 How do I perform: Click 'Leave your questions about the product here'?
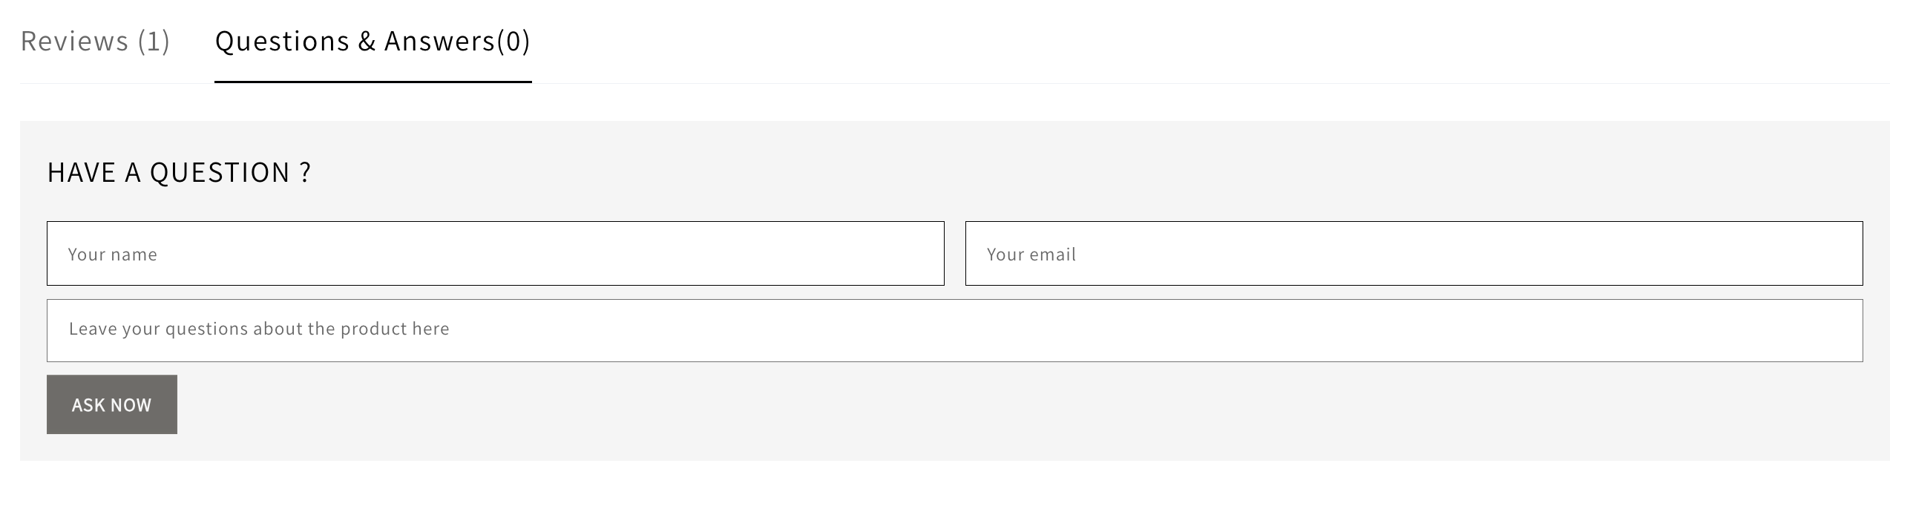(x=259, y=329)
